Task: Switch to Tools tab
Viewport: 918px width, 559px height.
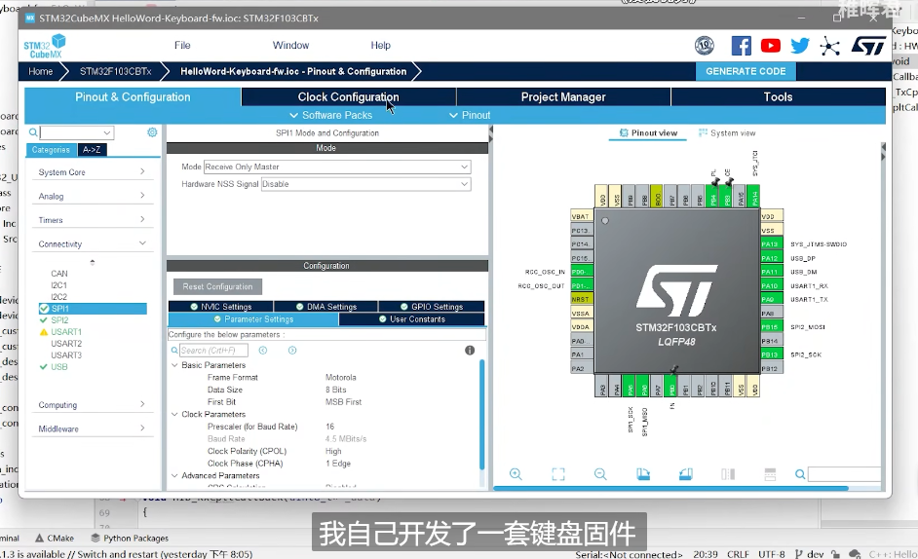Action: click(x=778, y=97)
